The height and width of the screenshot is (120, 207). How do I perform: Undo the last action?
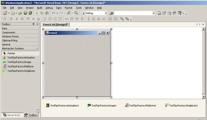[54, 13]
